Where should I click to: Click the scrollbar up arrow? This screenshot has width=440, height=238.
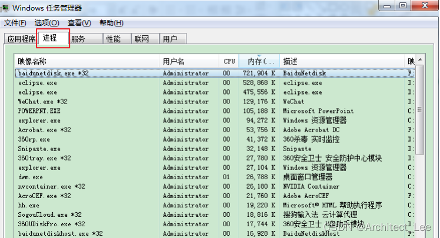(420, 59)
